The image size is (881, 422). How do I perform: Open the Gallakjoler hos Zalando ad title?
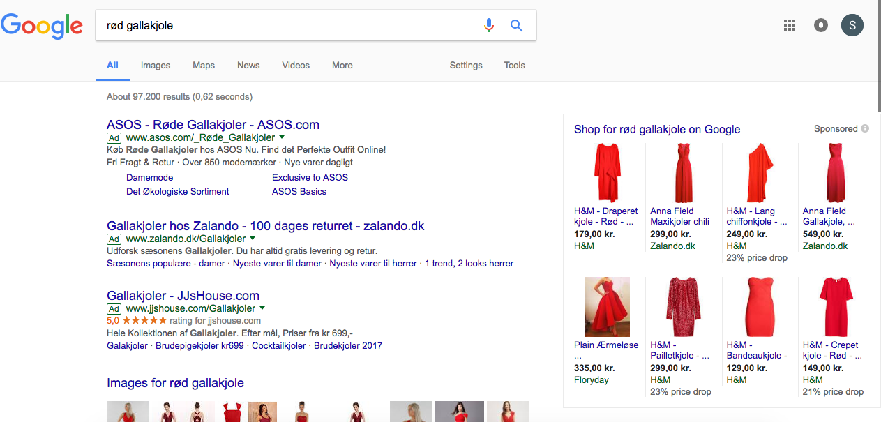coord(265,226)
